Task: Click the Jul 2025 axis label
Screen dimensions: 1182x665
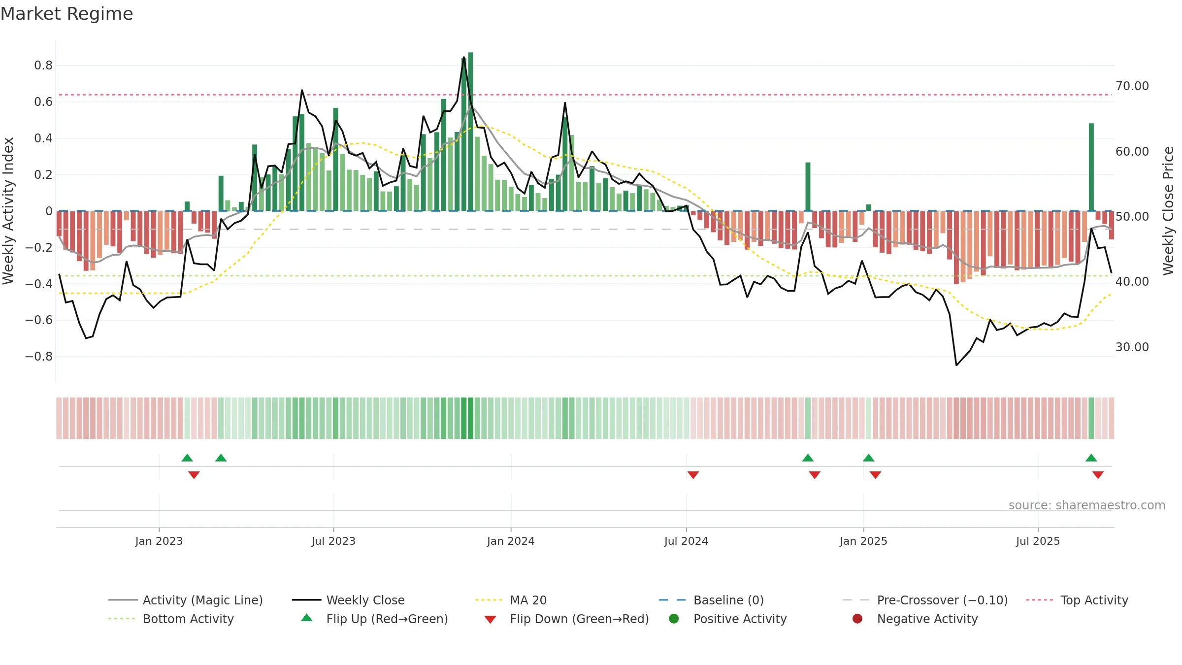Action: [x=1038, y=541]
